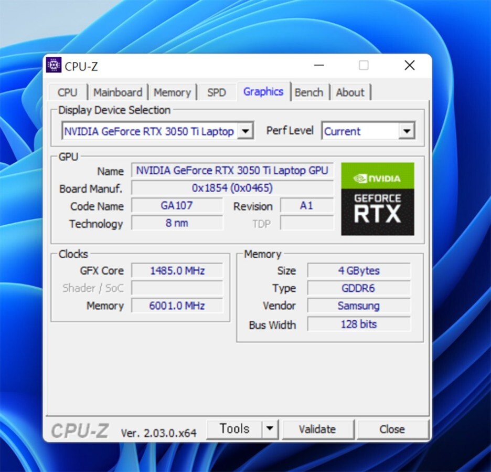Click the NVIDIA GeForce RTX logo image
This screenshot has height=472, width=491.
coord(377,199)
